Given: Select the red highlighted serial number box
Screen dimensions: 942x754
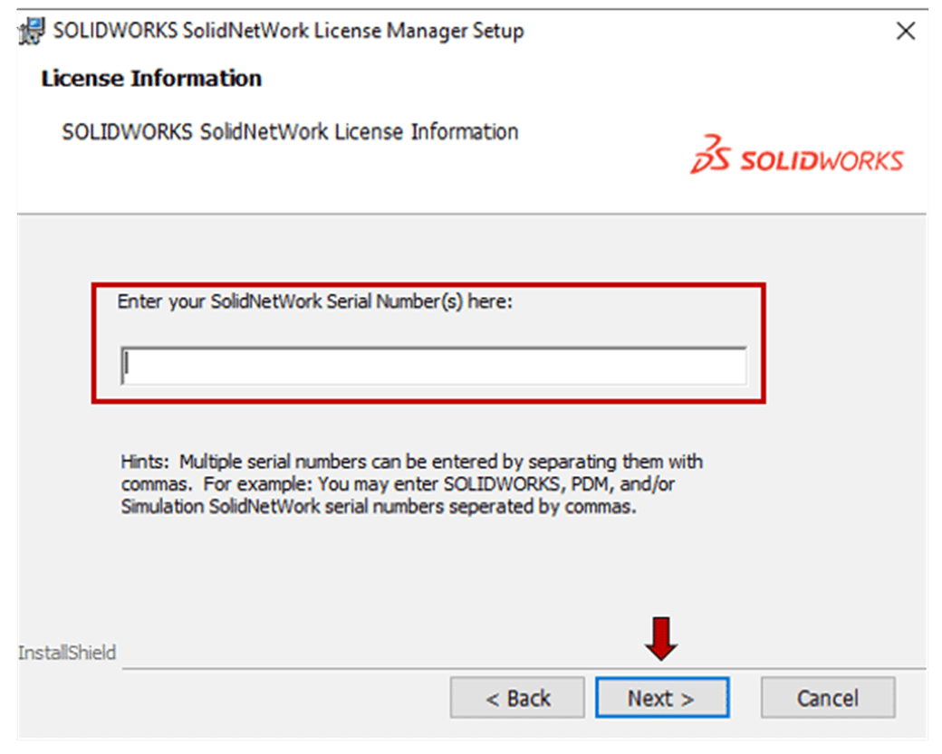Looking at the screenshot, I should pyautogui.click(x=433, y=339).
